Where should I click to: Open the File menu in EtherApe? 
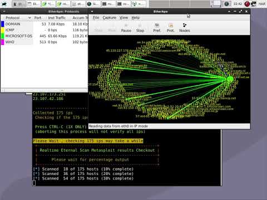tap(96, 18)
